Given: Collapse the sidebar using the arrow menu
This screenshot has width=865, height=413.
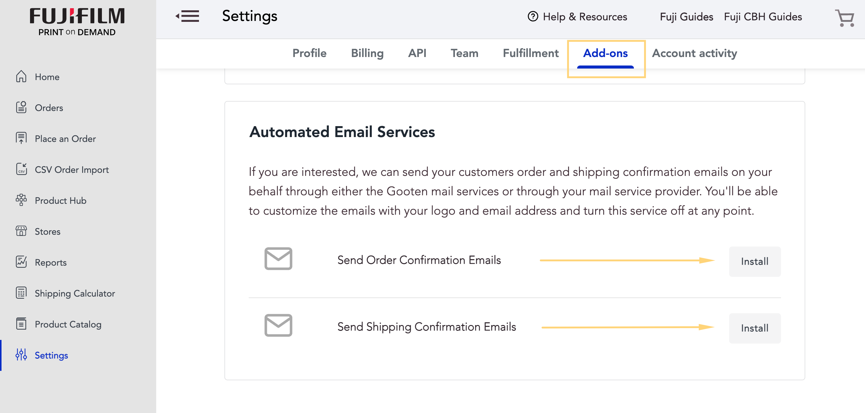Looking at the screenshot, I should 187,16.
